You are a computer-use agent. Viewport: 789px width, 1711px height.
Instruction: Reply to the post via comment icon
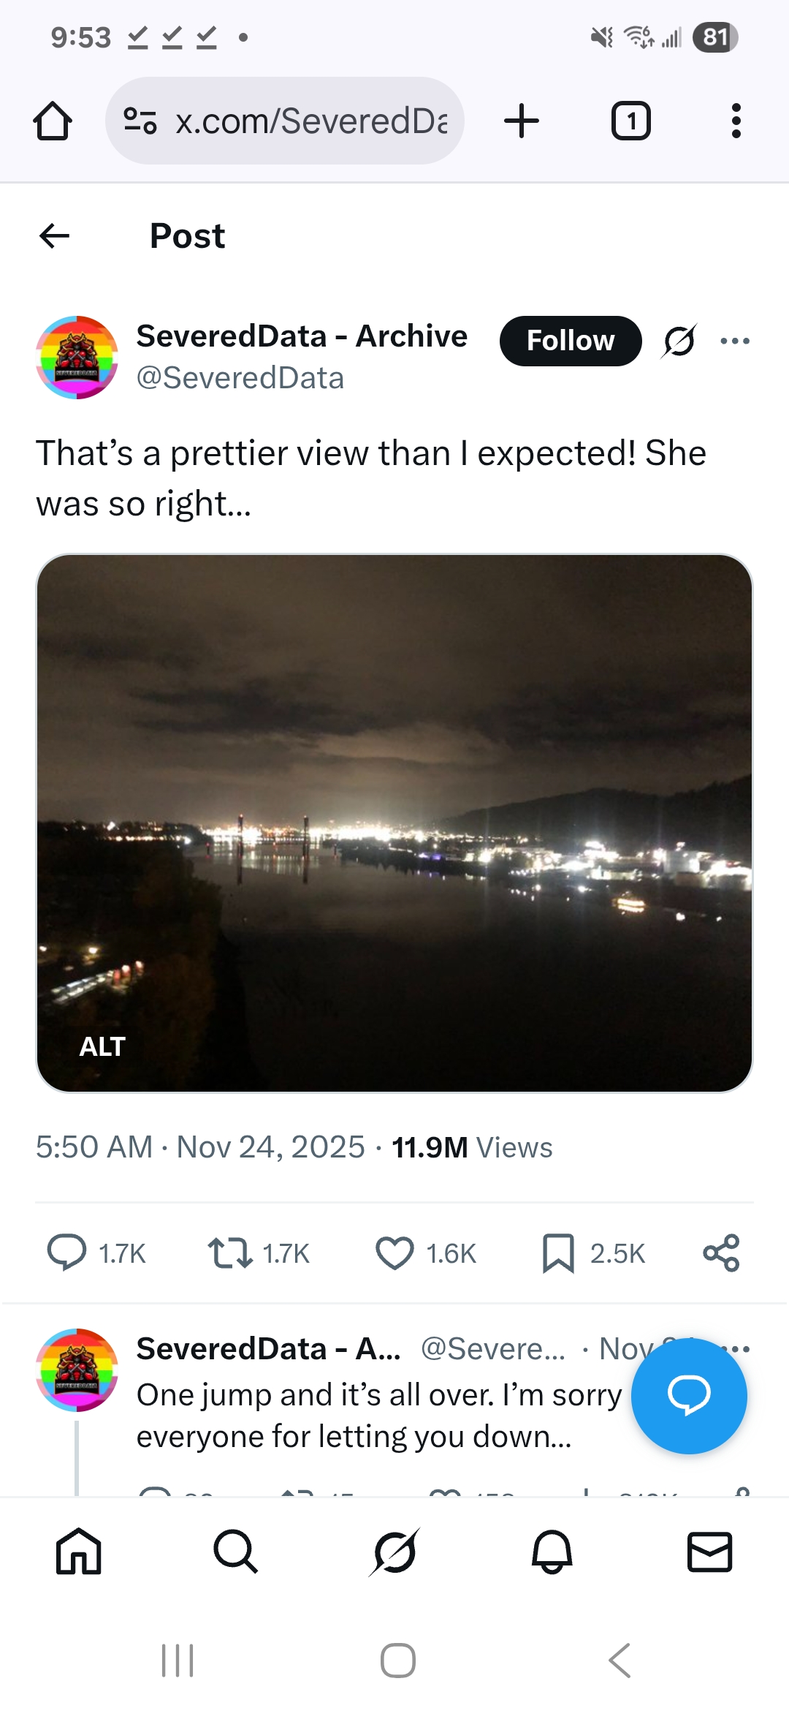coord(67,1253)
